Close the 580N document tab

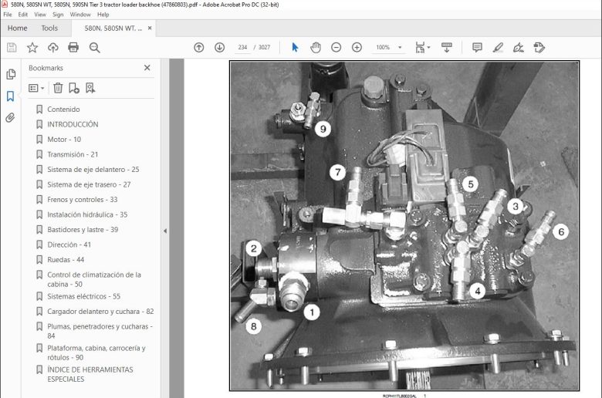coord(150,28)
